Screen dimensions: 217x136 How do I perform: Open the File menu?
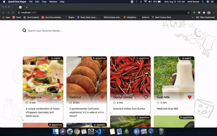(x=31, y=2)
